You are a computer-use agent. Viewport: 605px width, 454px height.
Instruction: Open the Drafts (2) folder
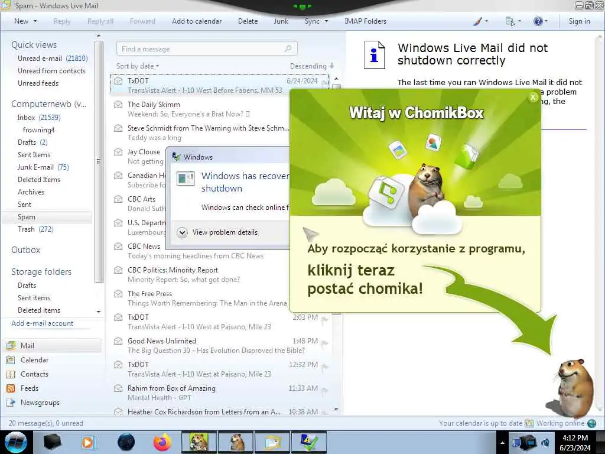click(x=32, y=142)
